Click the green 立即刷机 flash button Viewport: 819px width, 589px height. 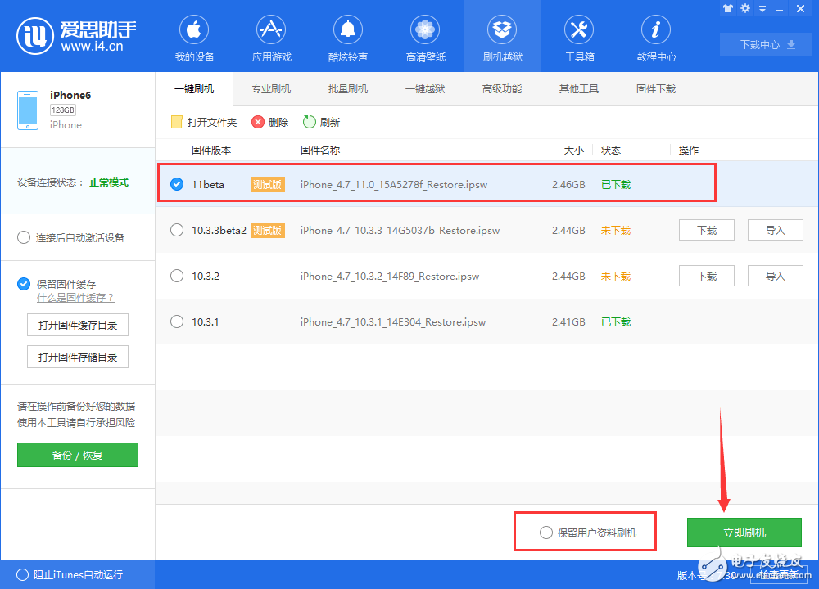[x=744, y=532]
